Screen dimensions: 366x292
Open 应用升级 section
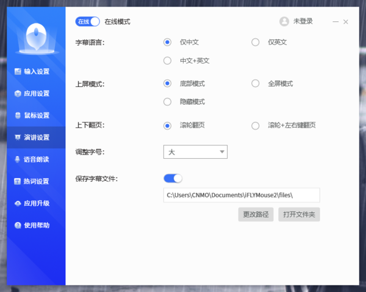[x=36, y=203]
